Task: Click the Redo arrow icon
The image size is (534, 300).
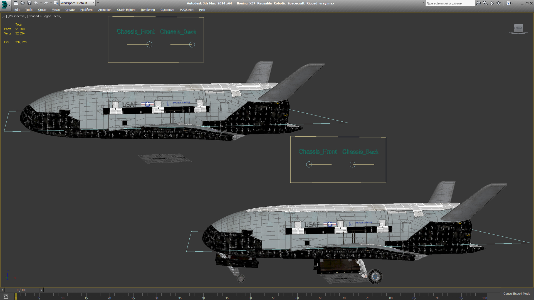Action: (46, 3)
